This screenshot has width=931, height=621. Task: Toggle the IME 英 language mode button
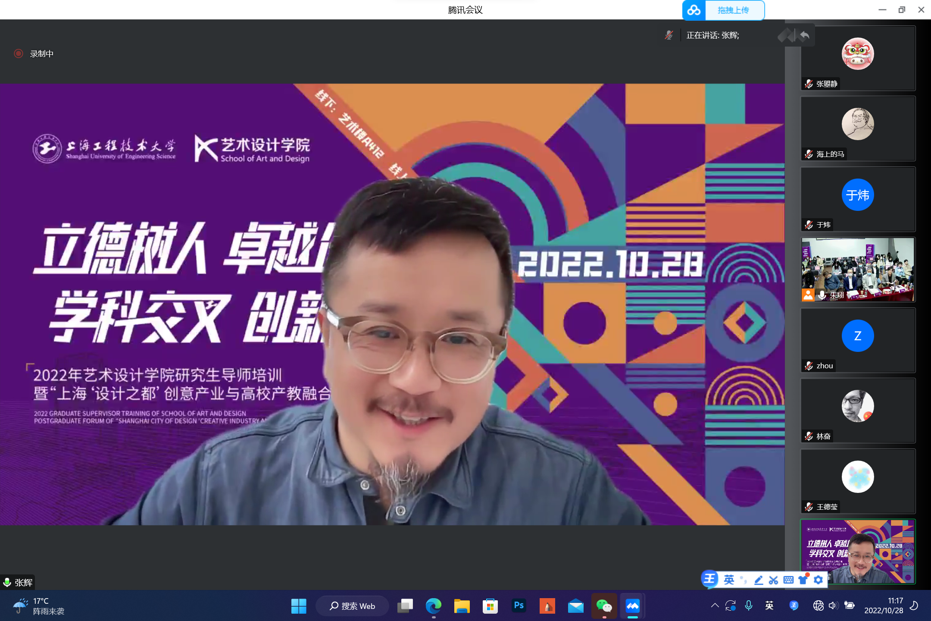(x=729, y=580)
